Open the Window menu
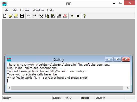Screen dimensions: 137x102 [38, 10]
